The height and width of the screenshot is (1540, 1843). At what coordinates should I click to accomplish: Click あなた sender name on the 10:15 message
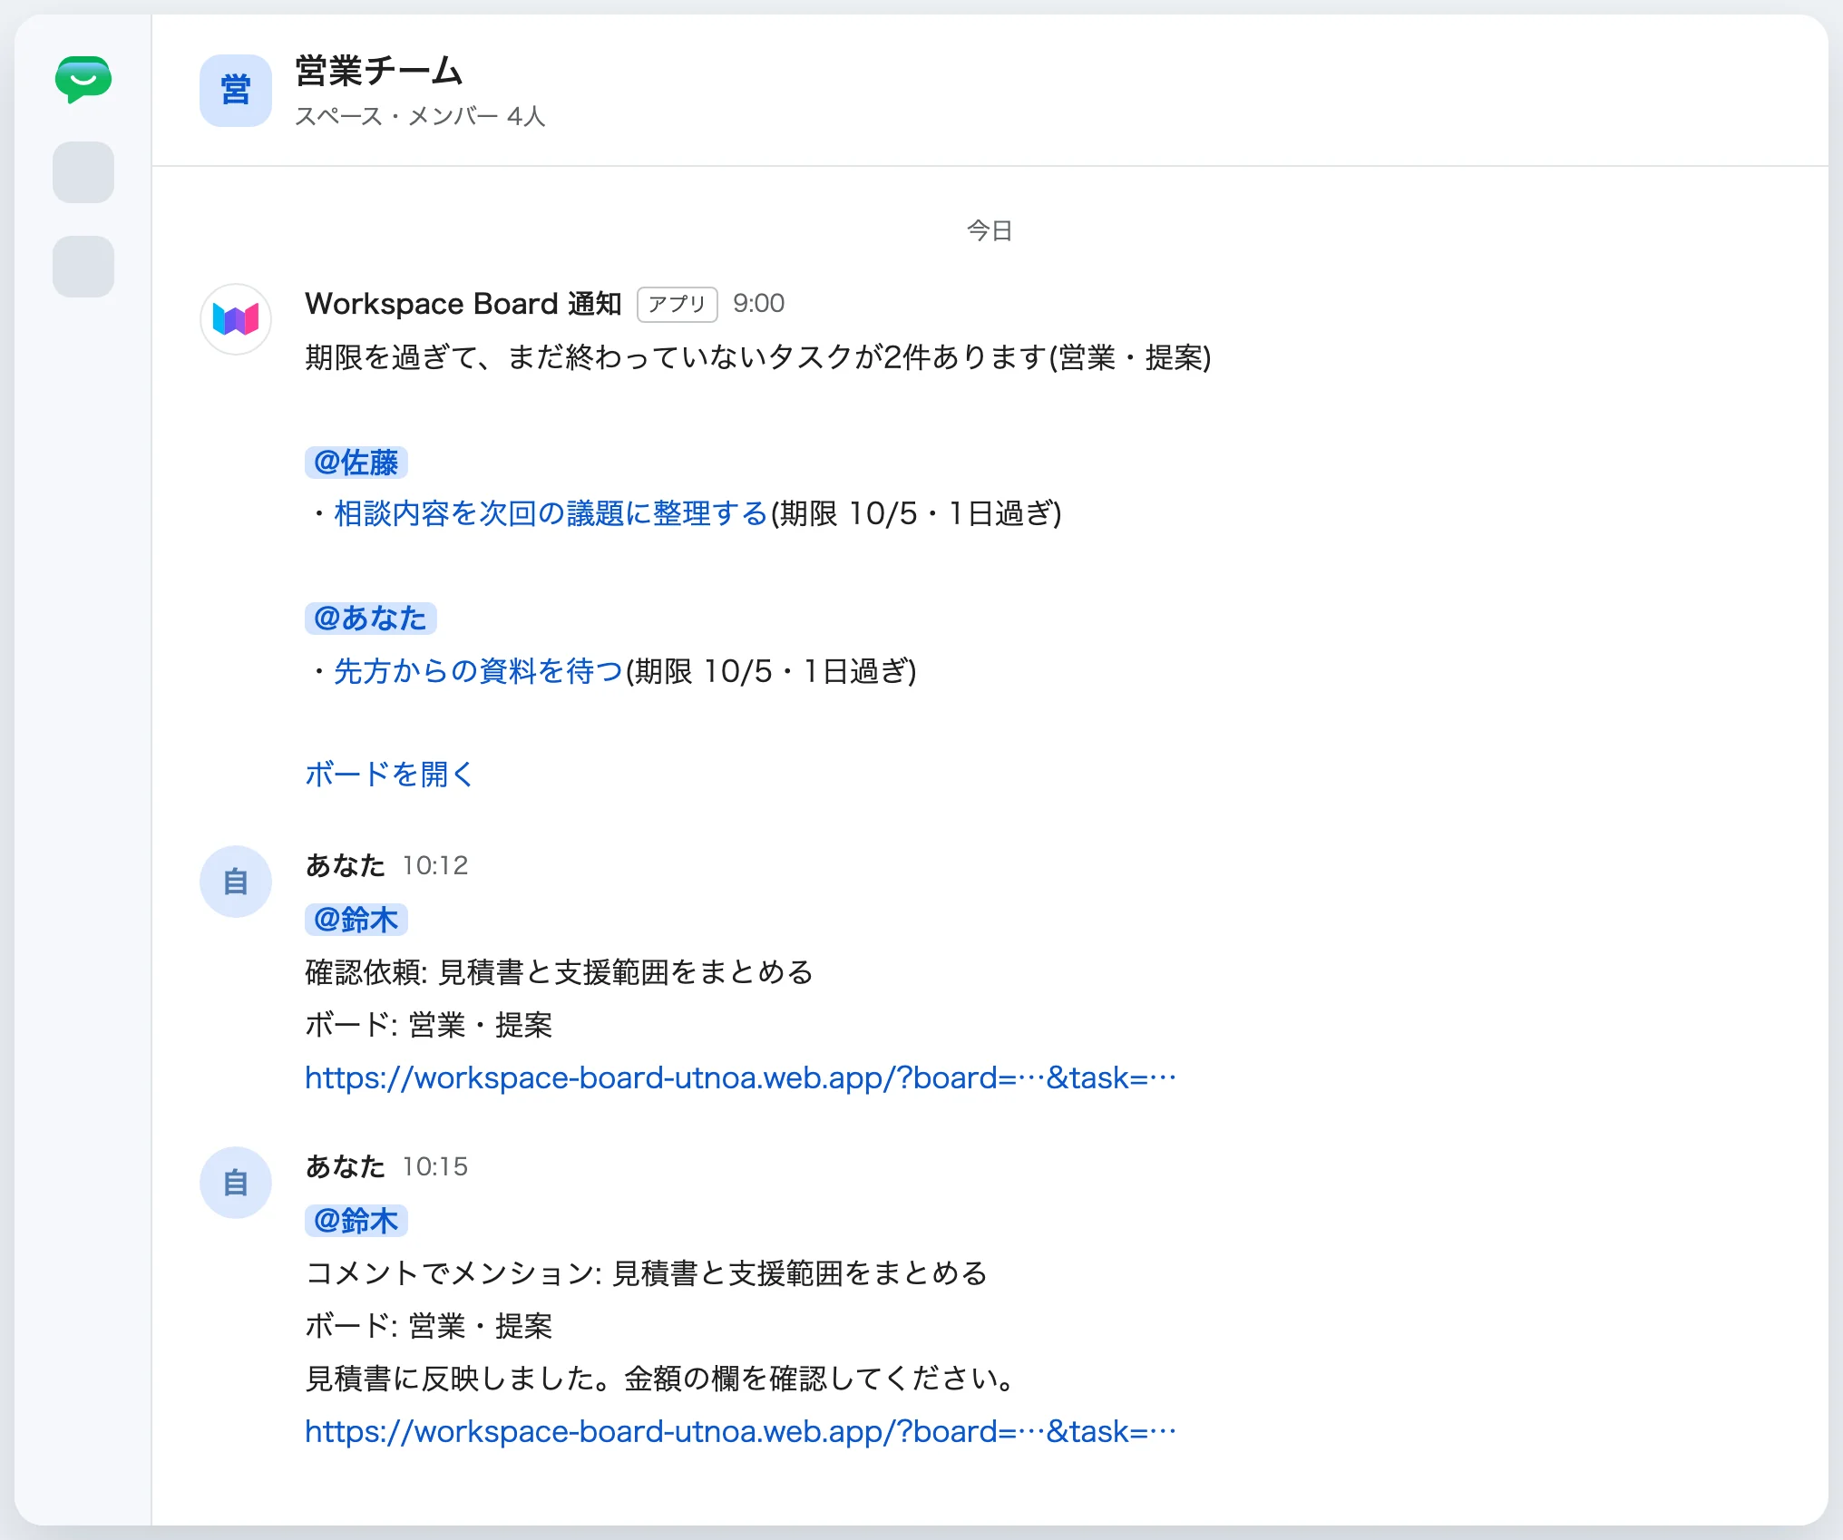tap(346, 1167)
